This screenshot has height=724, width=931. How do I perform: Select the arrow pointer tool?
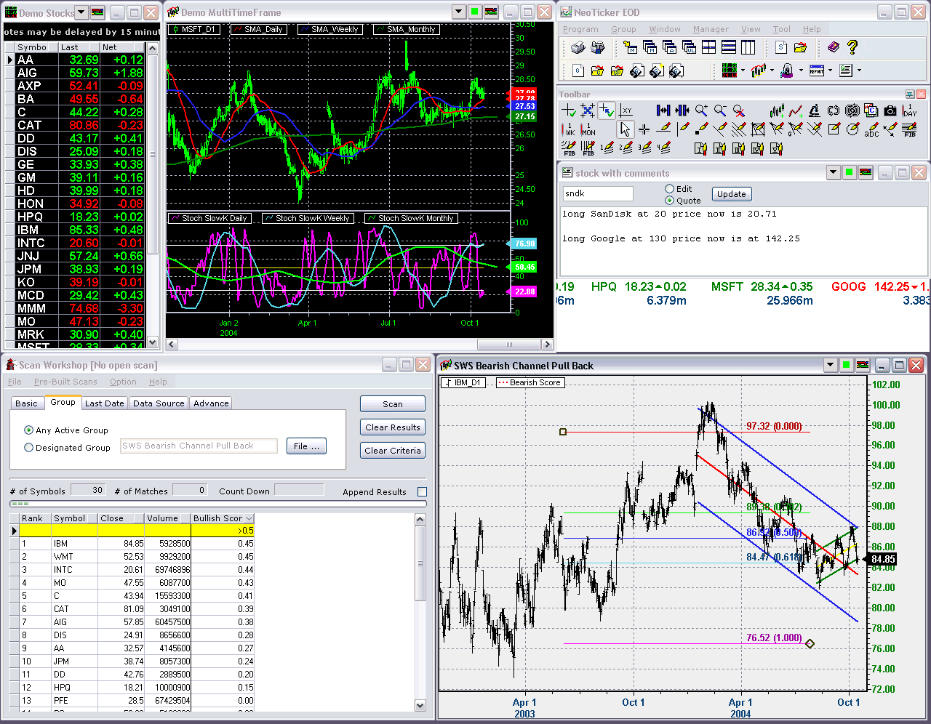(625, 129)
